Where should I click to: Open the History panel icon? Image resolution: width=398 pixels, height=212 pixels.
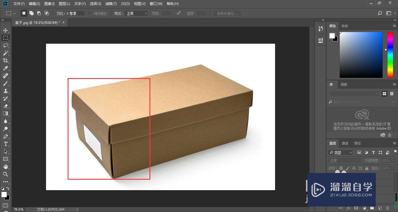pyautogui.click(x=321, y=29)
